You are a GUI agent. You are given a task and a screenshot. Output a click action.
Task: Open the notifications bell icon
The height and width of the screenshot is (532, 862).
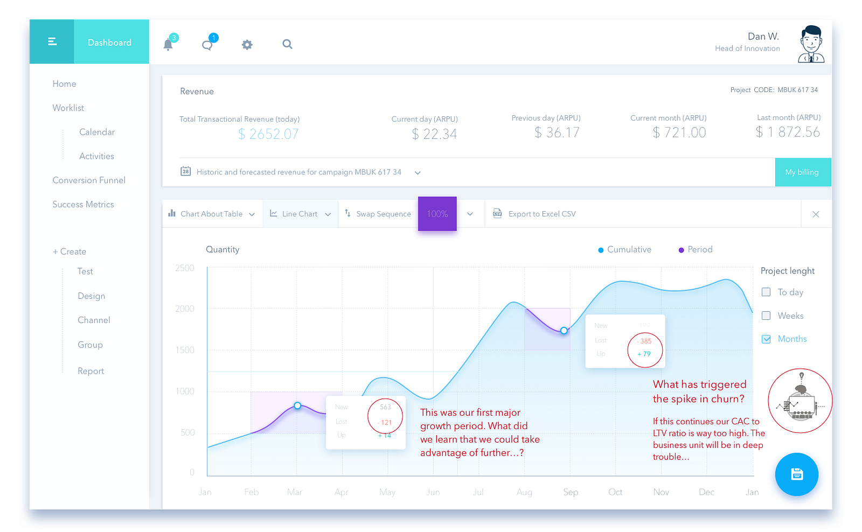(168, 44)
